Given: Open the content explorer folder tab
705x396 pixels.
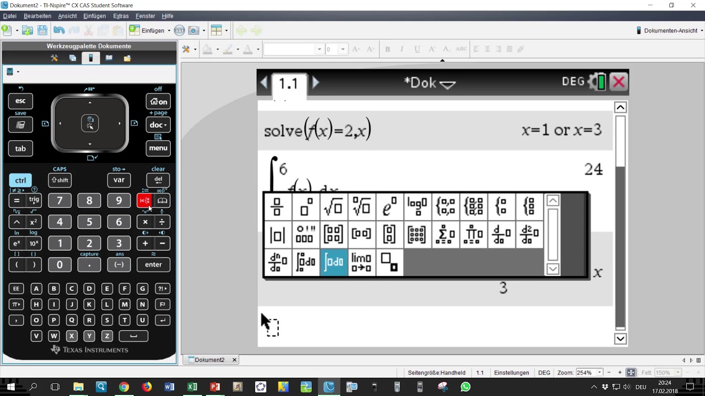Looking at the screenshot, I should coord(127,58).
